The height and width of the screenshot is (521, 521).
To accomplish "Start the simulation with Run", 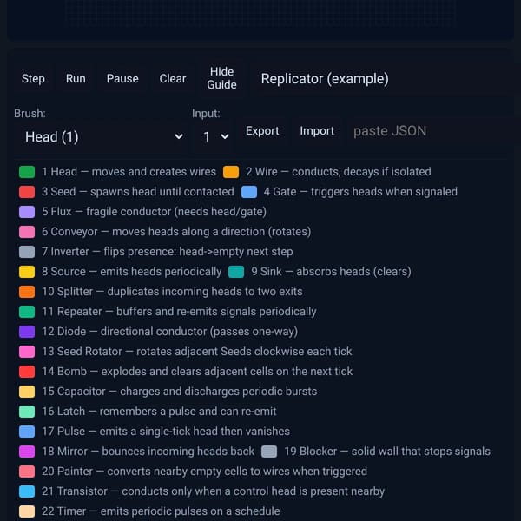I will (76, 79).
